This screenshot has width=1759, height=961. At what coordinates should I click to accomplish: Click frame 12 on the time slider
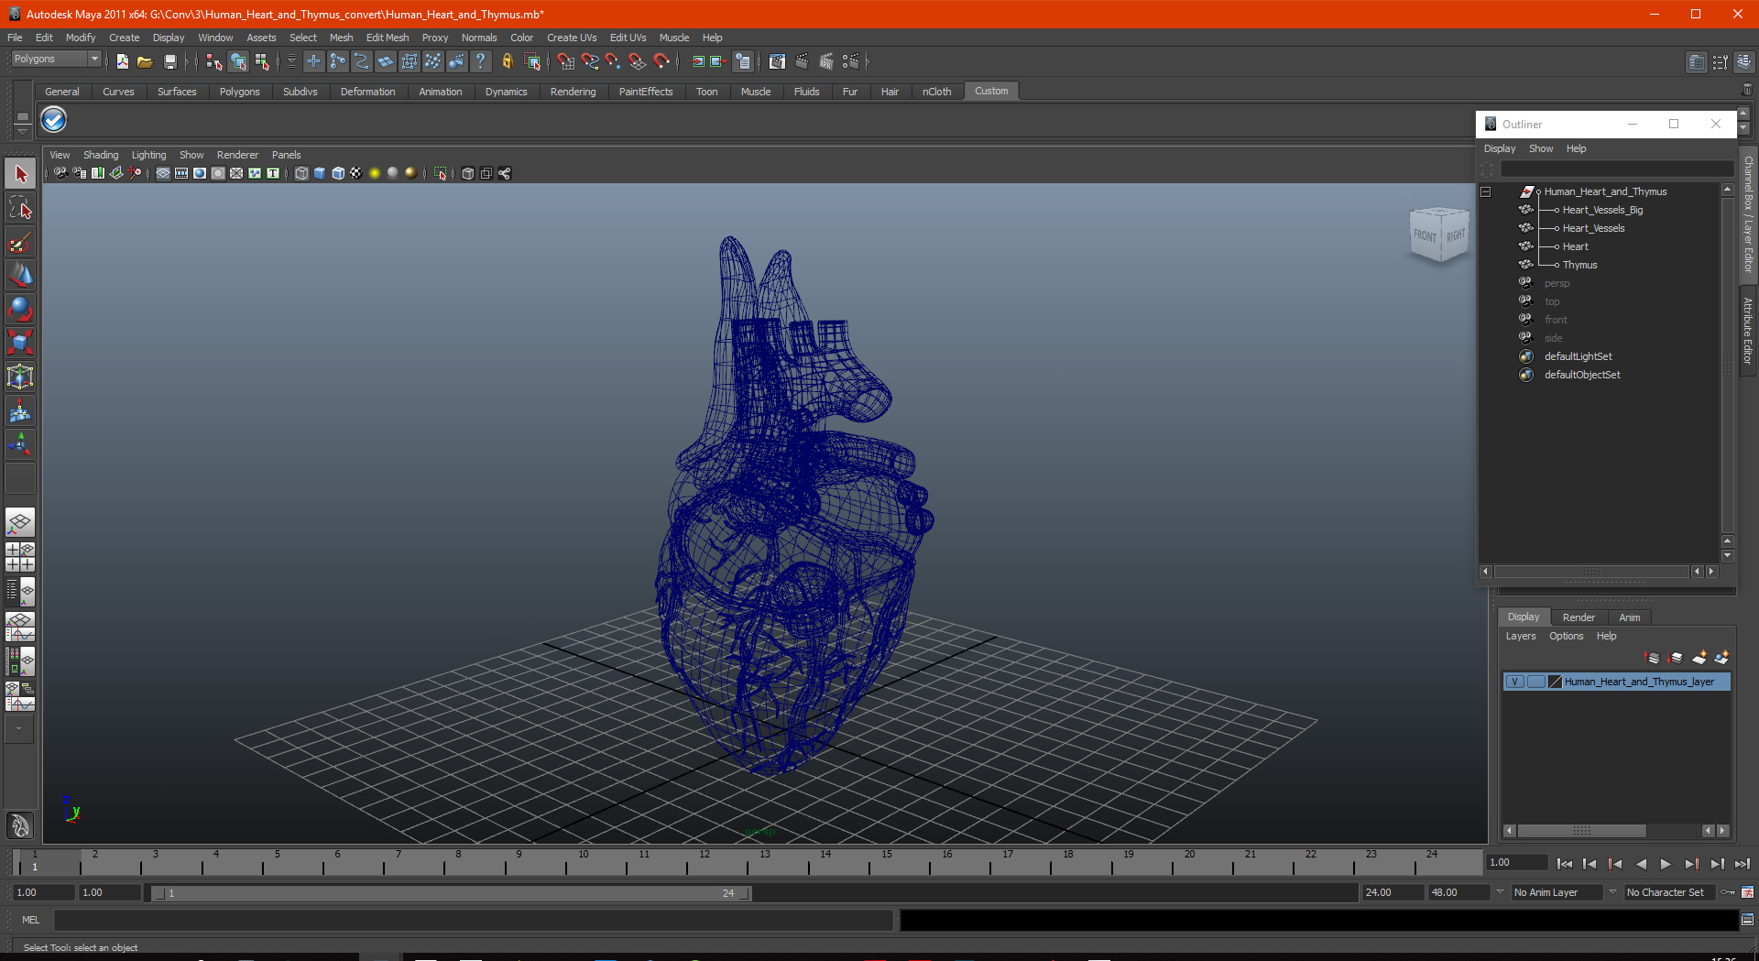704,862
